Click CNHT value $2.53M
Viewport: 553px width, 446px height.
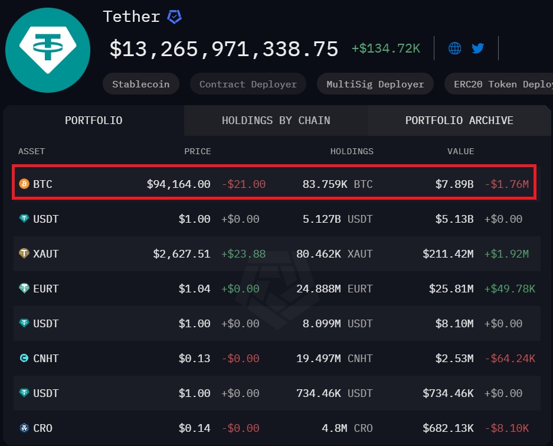(454, 359)
